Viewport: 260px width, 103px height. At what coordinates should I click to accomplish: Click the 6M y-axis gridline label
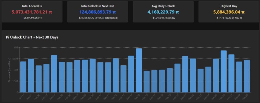pos(16,47)
